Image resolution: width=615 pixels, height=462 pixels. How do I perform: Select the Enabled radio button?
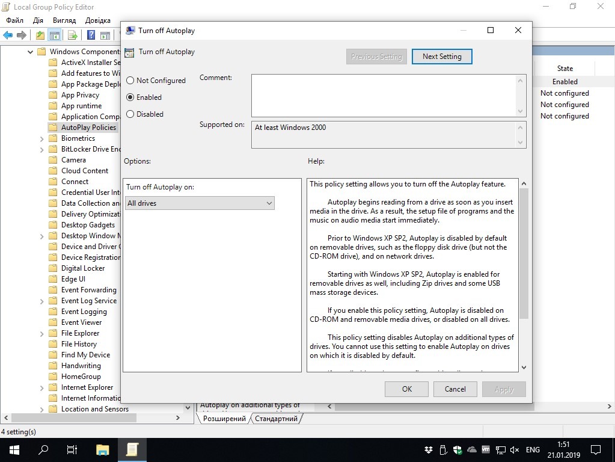130,97
